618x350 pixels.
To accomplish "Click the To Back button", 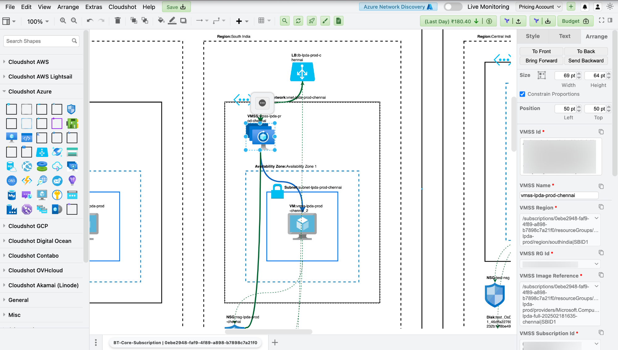I will 586,51.
